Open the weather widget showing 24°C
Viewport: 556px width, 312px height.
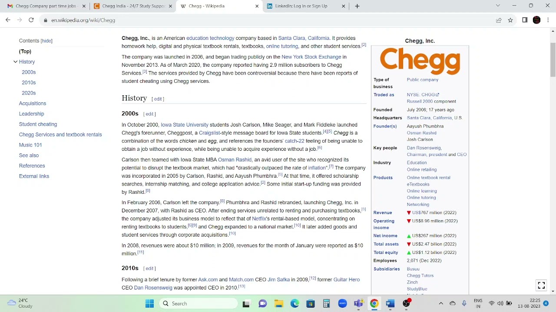(x=20, y=303)
